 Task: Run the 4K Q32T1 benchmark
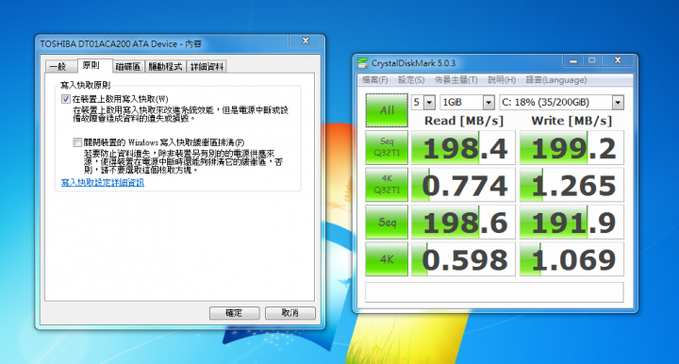[387, 185]
